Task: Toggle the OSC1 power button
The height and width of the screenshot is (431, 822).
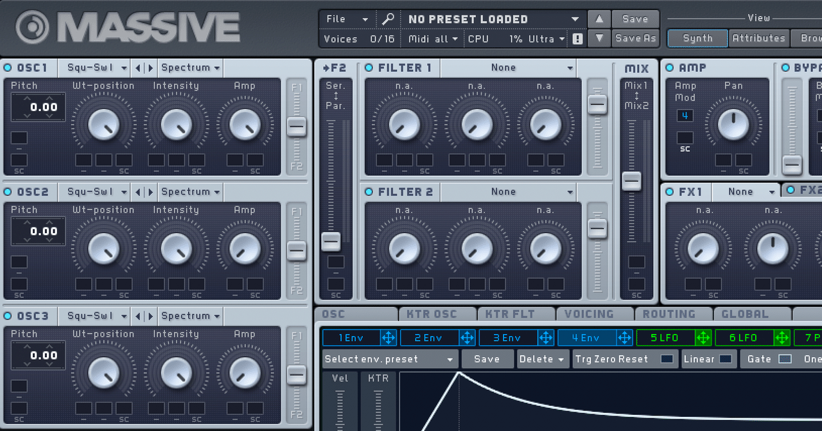Action: [8, 67]
